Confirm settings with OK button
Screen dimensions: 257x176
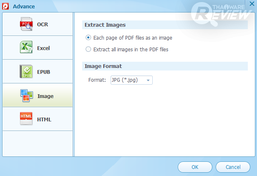pyautogui.click(x=195, y=167)
